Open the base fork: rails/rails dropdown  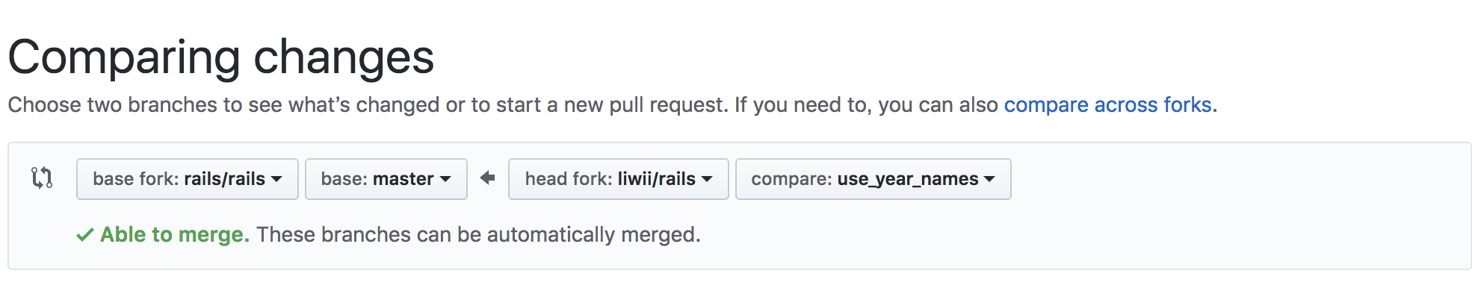click(188, 179)
